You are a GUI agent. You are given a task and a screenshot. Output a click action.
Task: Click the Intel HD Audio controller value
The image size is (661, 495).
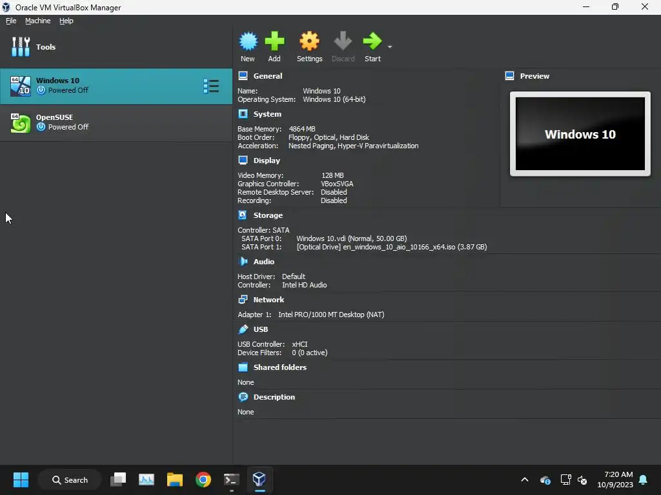pos(305,285)
